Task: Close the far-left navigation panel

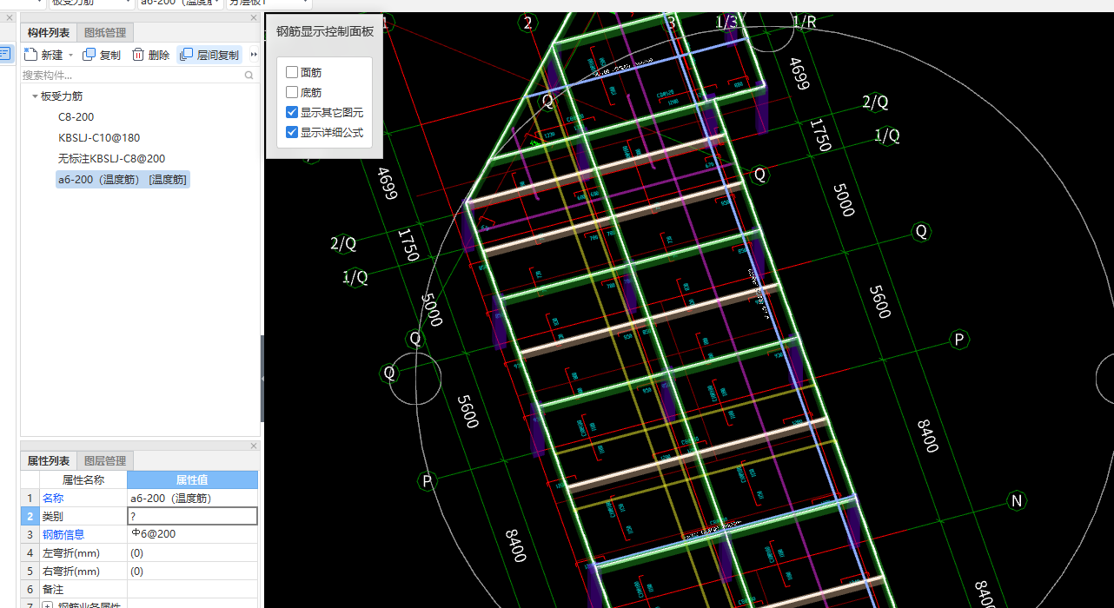Action: click(10, 18)
